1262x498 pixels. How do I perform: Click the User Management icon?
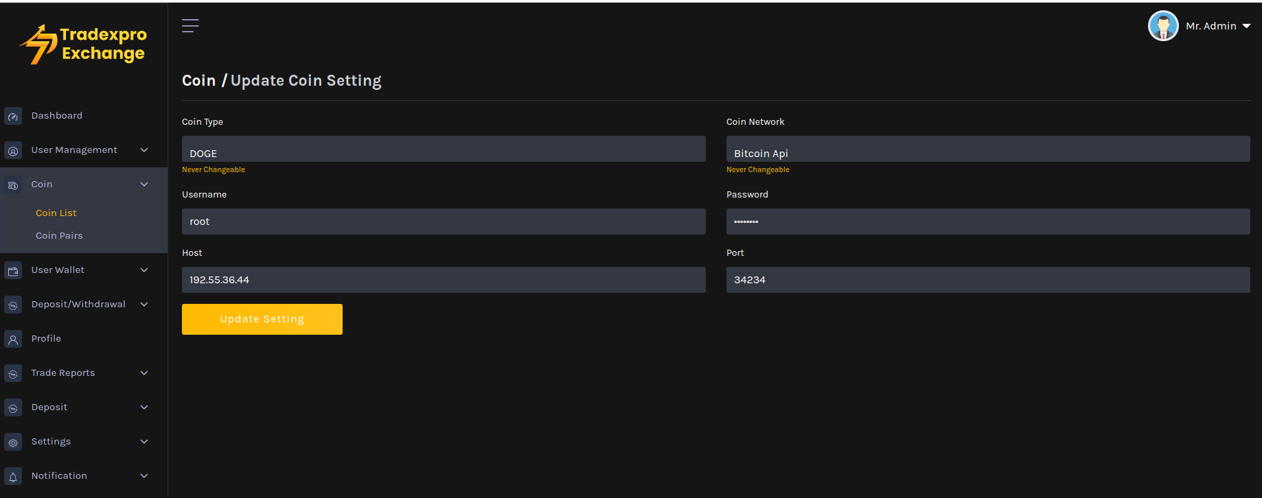click(13, 151)
